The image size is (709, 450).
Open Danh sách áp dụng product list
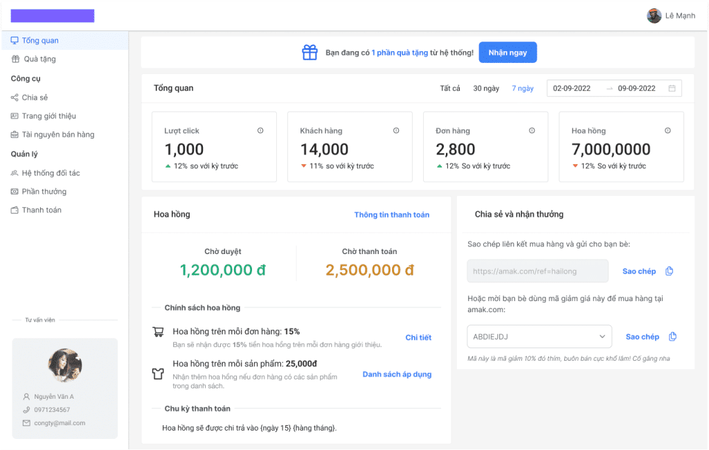[x=397, y=375]
